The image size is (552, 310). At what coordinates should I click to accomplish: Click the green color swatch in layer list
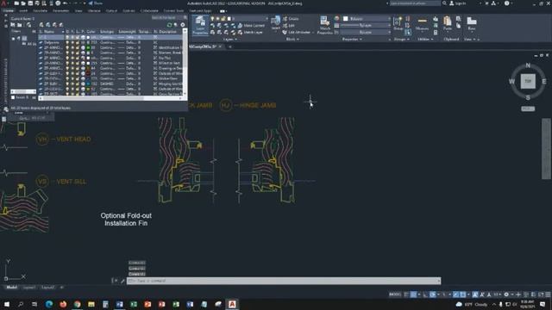(x=88, y=47)
